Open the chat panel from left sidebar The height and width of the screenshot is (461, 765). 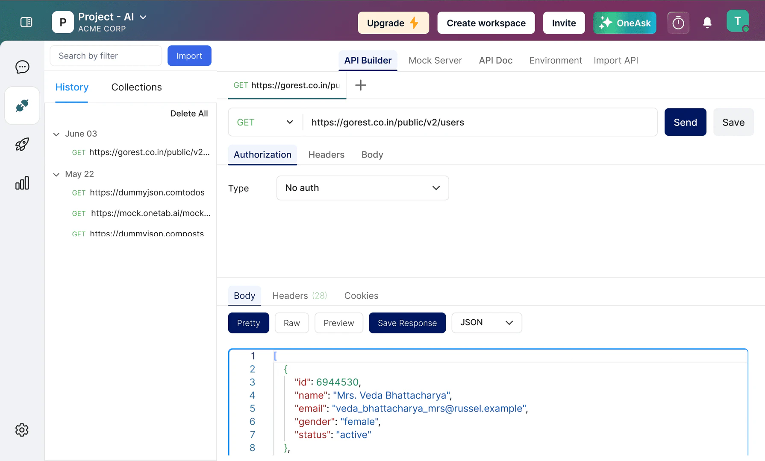(x=22, y=67)
